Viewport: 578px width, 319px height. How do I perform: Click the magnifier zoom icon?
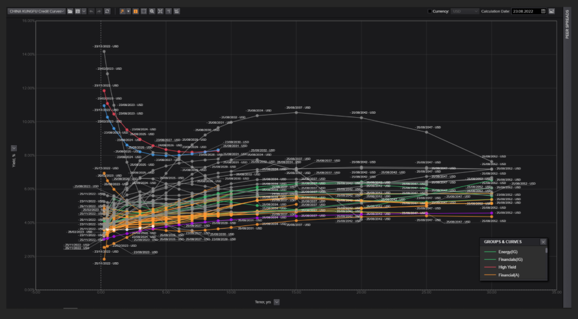click(152, 11)
